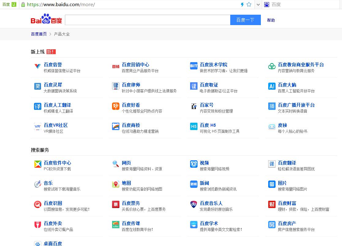Click the 百度识图 icon
The width and height of the screenshot is (342, 246).
coord(38,205)
